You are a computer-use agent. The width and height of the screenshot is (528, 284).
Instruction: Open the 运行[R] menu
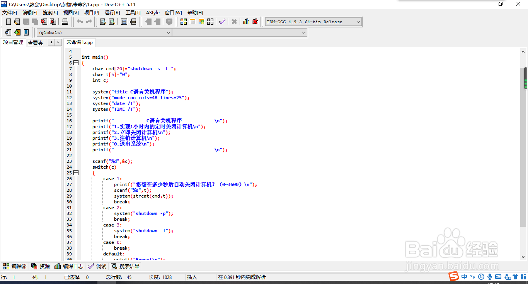112,12
